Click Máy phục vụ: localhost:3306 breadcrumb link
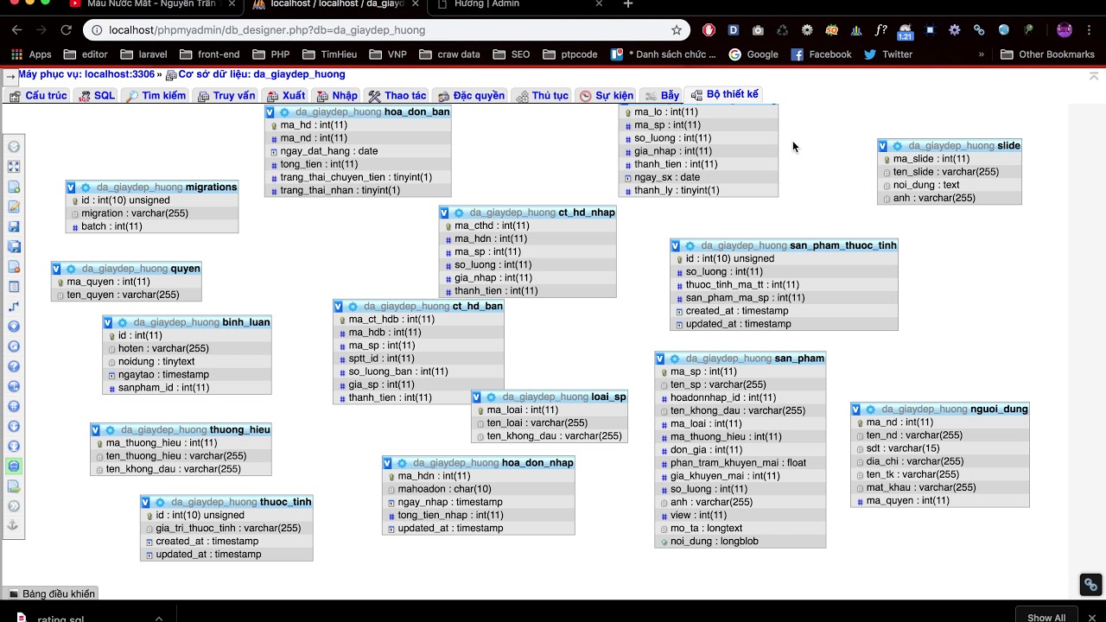This screenshot has width=1106, height=622. [86, 75]
